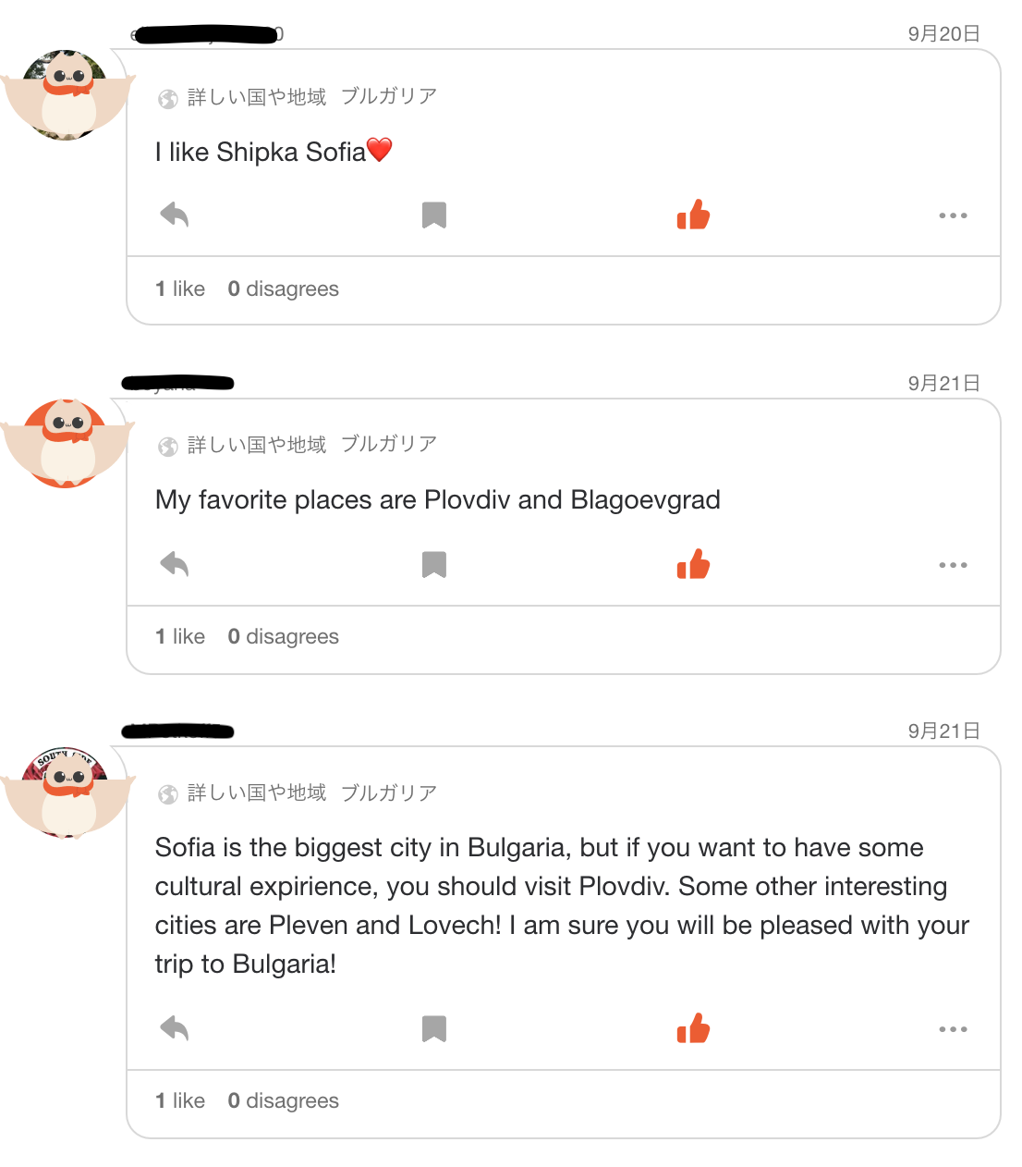Toggle like on the Shipka Sofia answer

point(693,215)
